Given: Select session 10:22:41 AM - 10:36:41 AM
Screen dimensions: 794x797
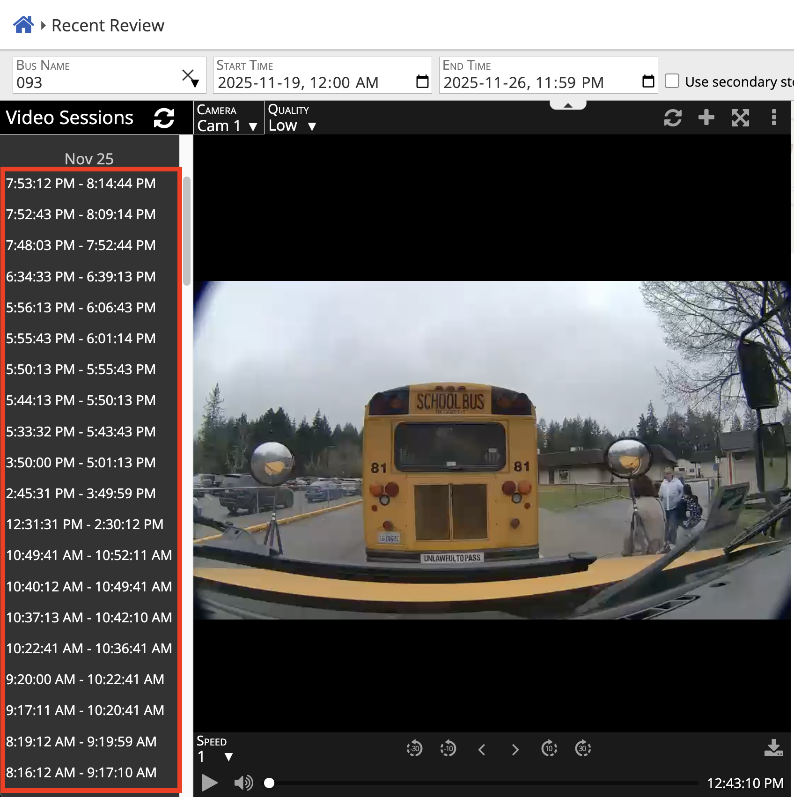Looking at the screenshot, I should tap(89, 648).
